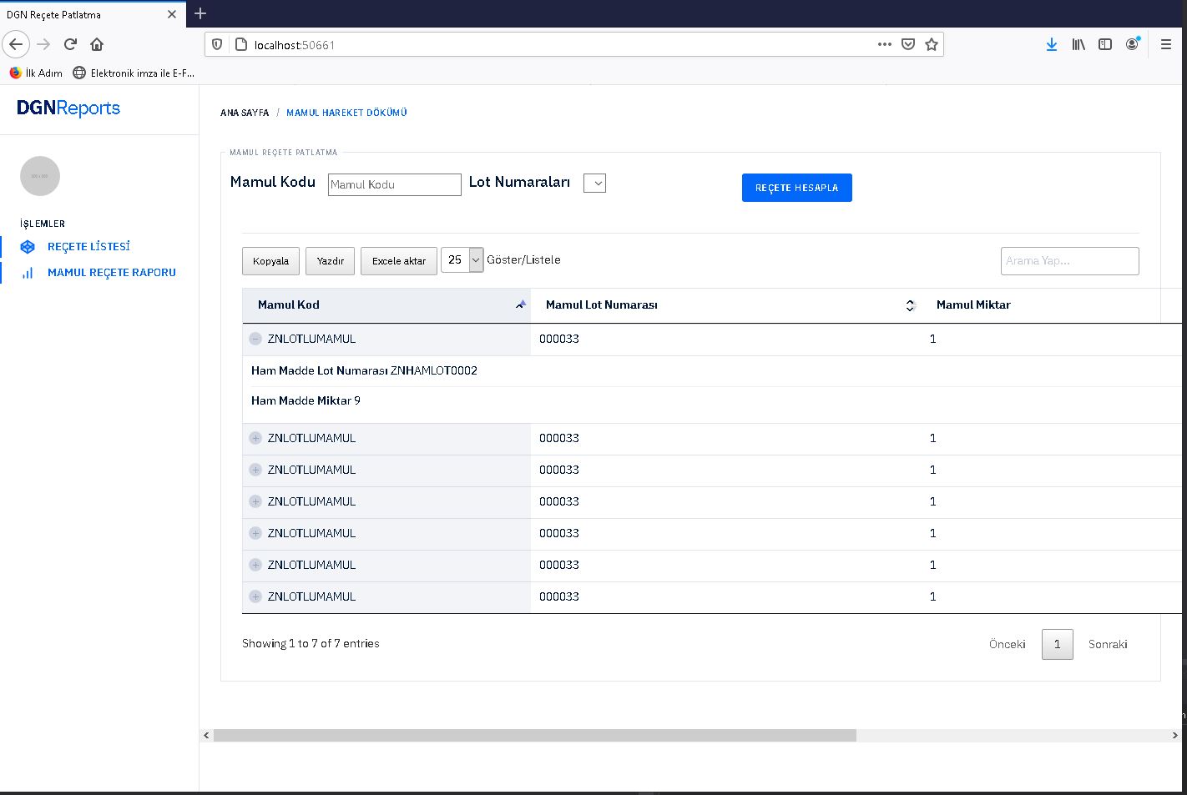Click the Elektronik imza globe bookmark icon
The width and height of the screenshot is (1187, 795).
pos(79,73)
